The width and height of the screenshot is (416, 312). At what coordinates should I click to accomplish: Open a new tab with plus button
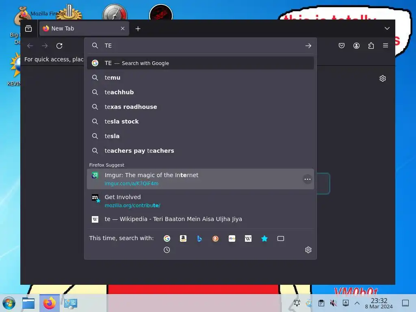138,29
